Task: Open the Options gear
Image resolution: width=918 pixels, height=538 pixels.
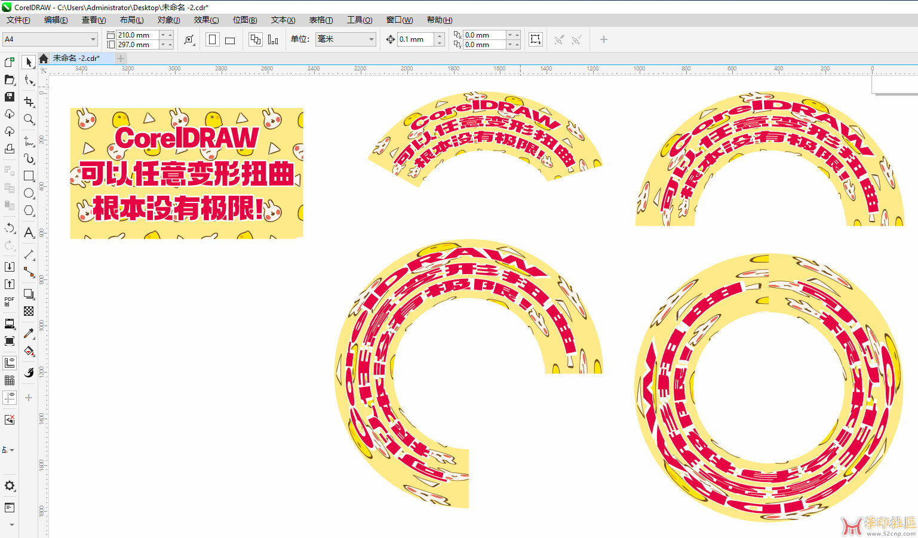Action: [10, 485]
